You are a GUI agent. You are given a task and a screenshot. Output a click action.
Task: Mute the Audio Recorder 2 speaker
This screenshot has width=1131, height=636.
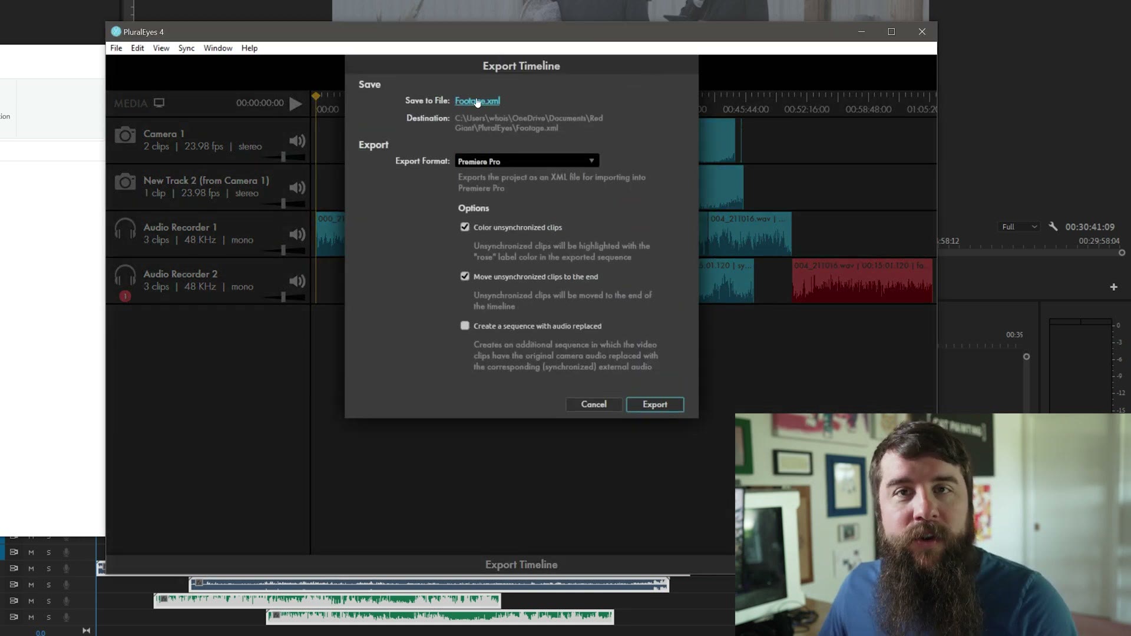point(297,281)
